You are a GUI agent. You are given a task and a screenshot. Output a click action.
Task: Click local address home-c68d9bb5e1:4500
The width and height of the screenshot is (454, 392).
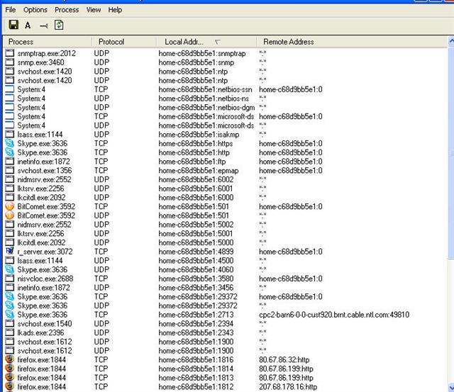click(196, 260)
